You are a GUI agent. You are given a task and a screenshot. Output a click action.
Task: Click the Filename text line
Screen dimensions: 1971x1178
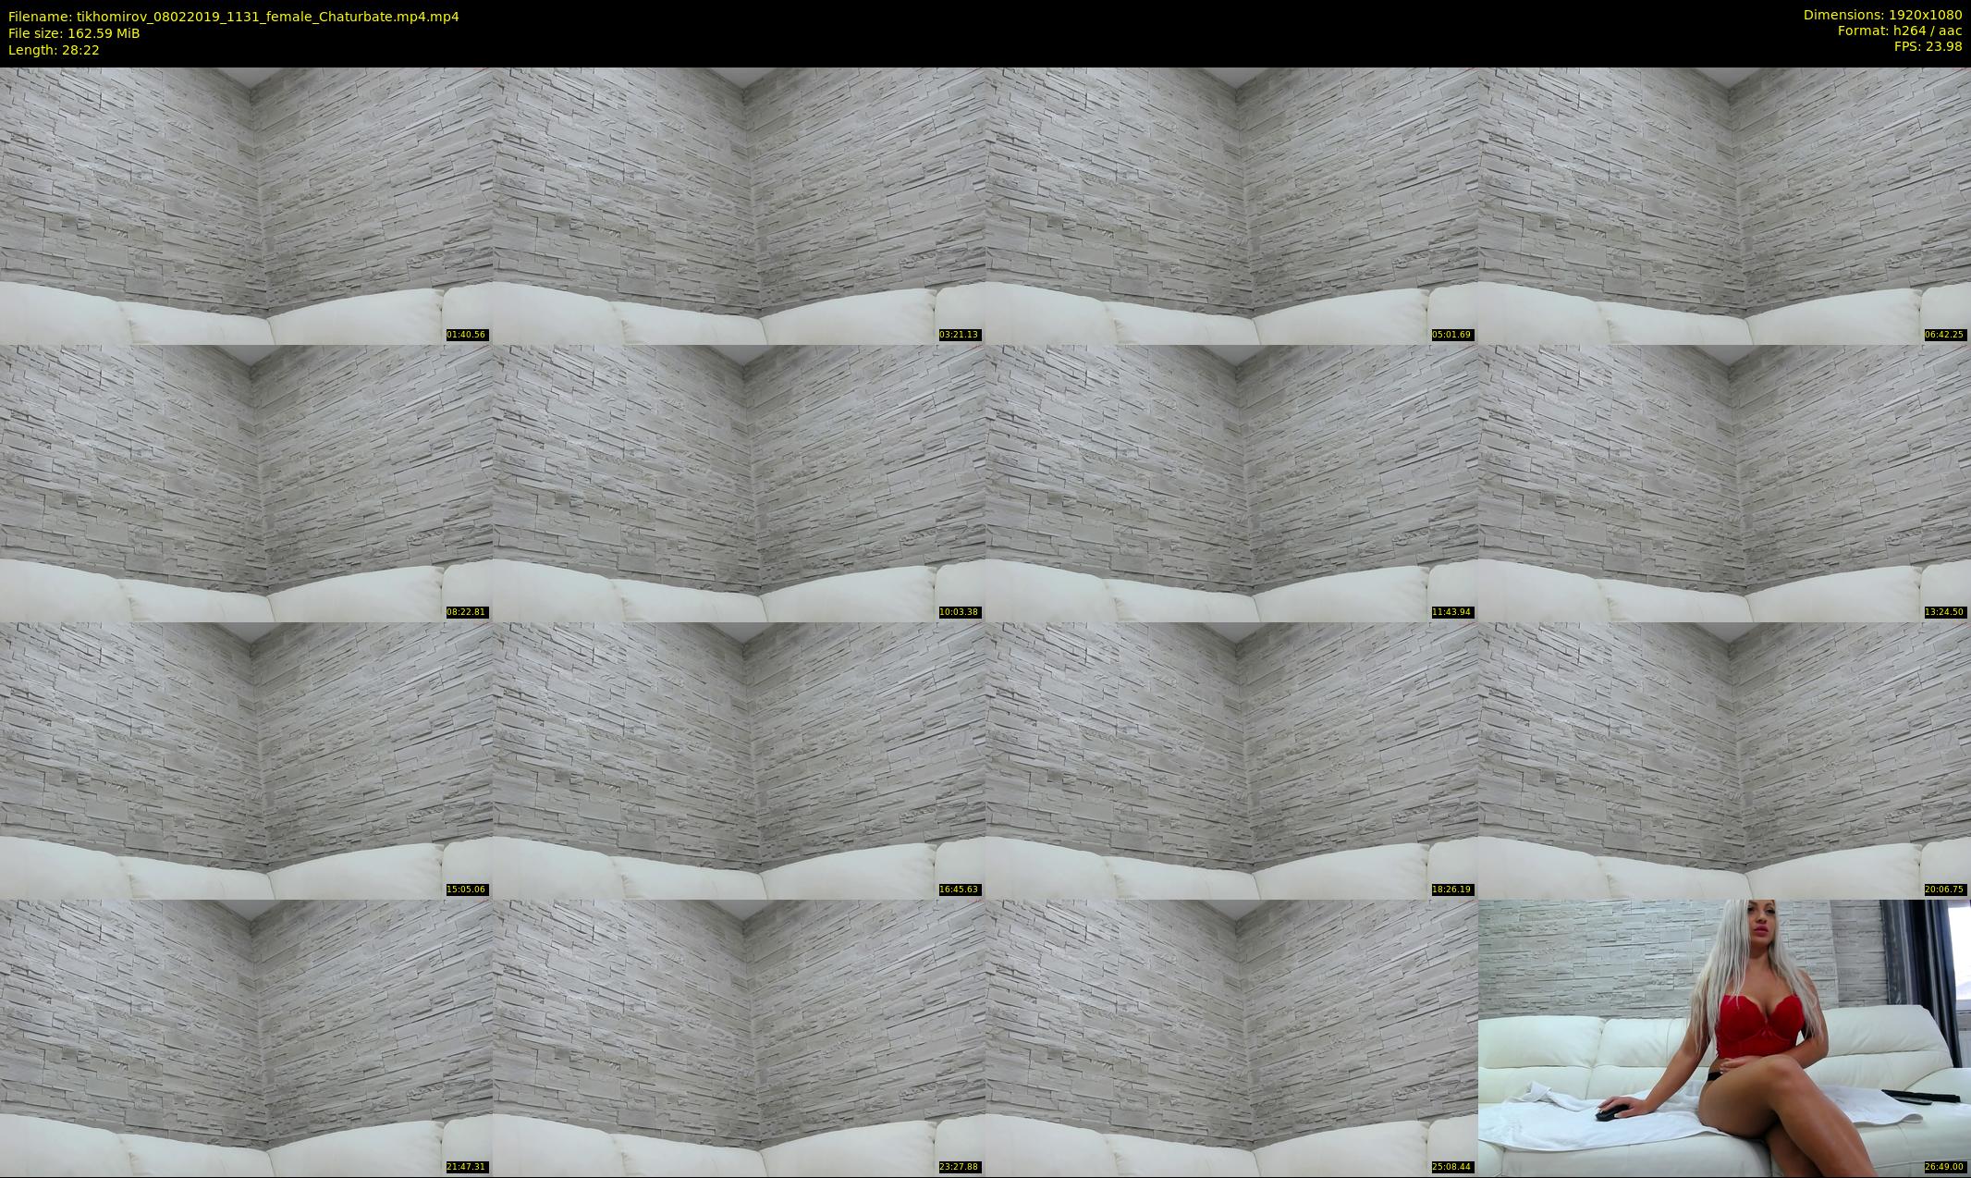click(234, 17)
